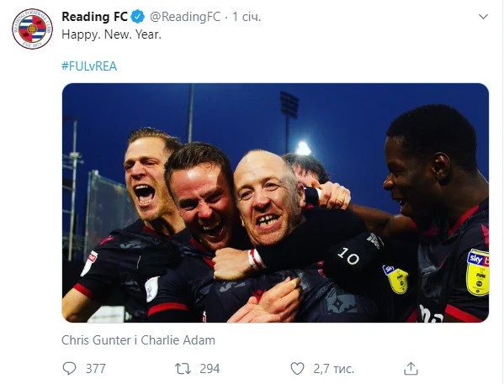This screenshot has height=384, width=504.
Task: Click the Happy. New. Year. tweet text
Action: (x=111, y=34)
